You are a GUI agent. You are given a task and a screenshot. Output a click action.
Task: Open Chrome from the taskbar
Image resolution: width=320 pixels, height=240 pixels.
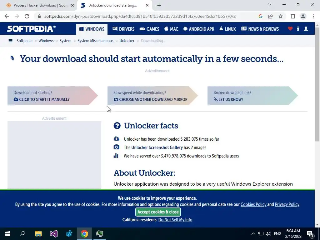point(84,234)
